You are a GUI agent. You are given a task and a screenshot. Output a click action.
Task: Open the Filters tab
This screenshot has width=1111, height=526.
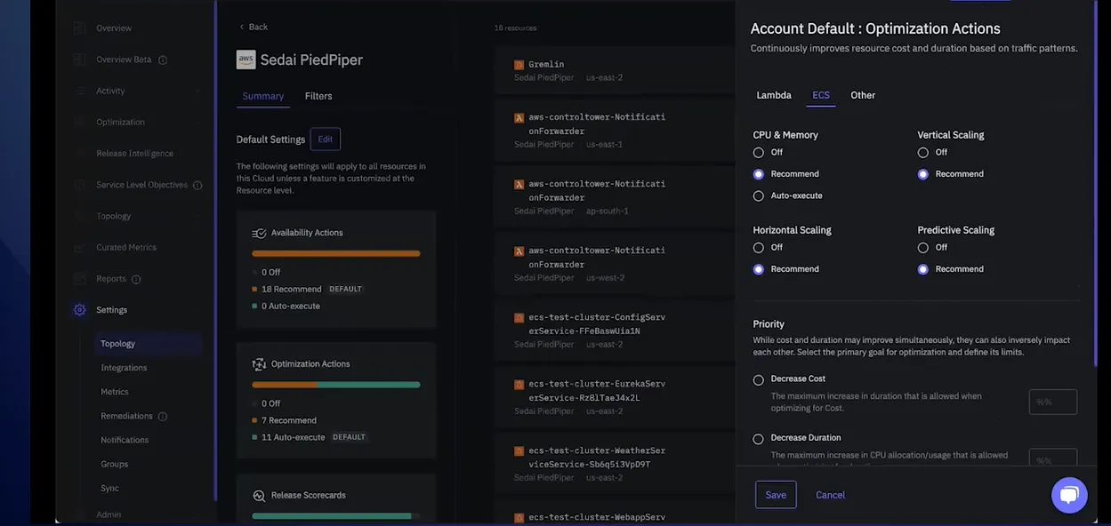318,96
